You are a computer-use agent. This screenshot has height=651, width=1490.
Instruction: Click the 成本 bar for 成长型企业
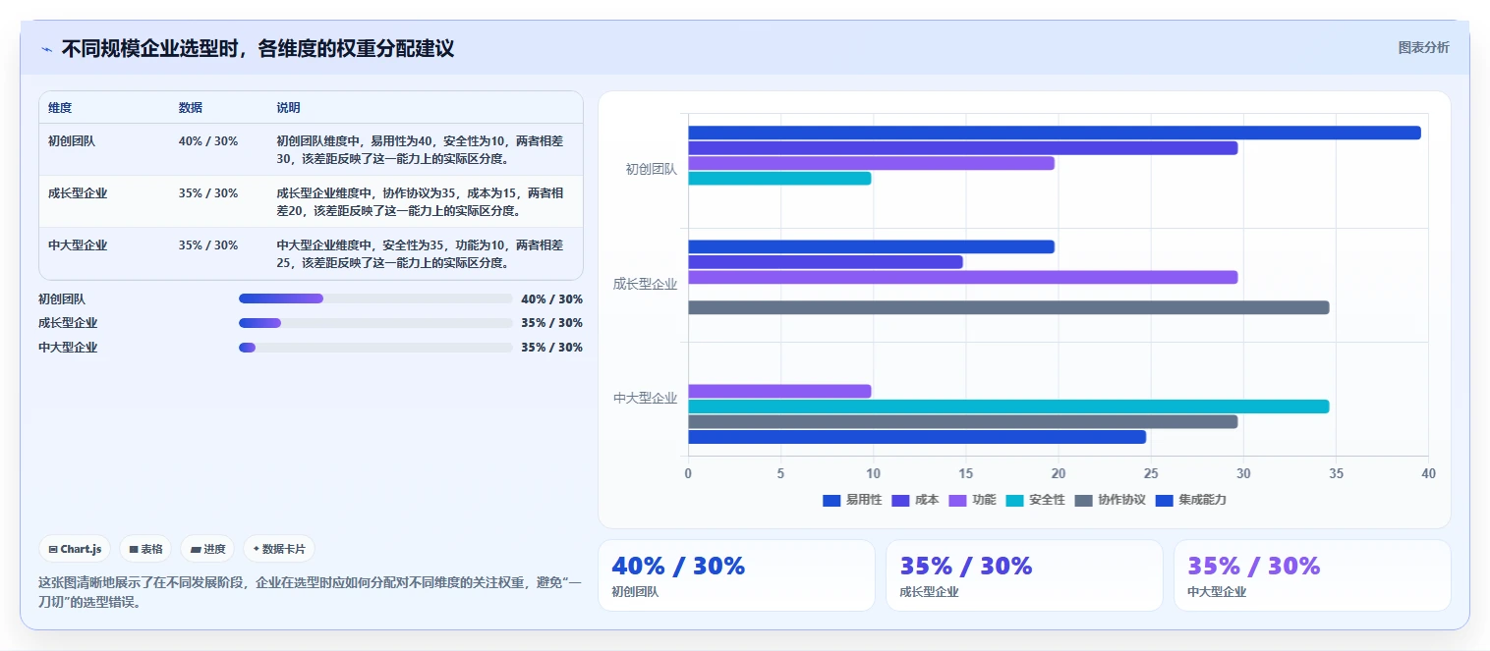click(826, 262)
